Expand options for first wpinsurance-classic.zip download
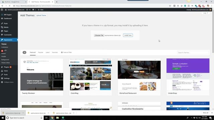 [x=23, y=113]
